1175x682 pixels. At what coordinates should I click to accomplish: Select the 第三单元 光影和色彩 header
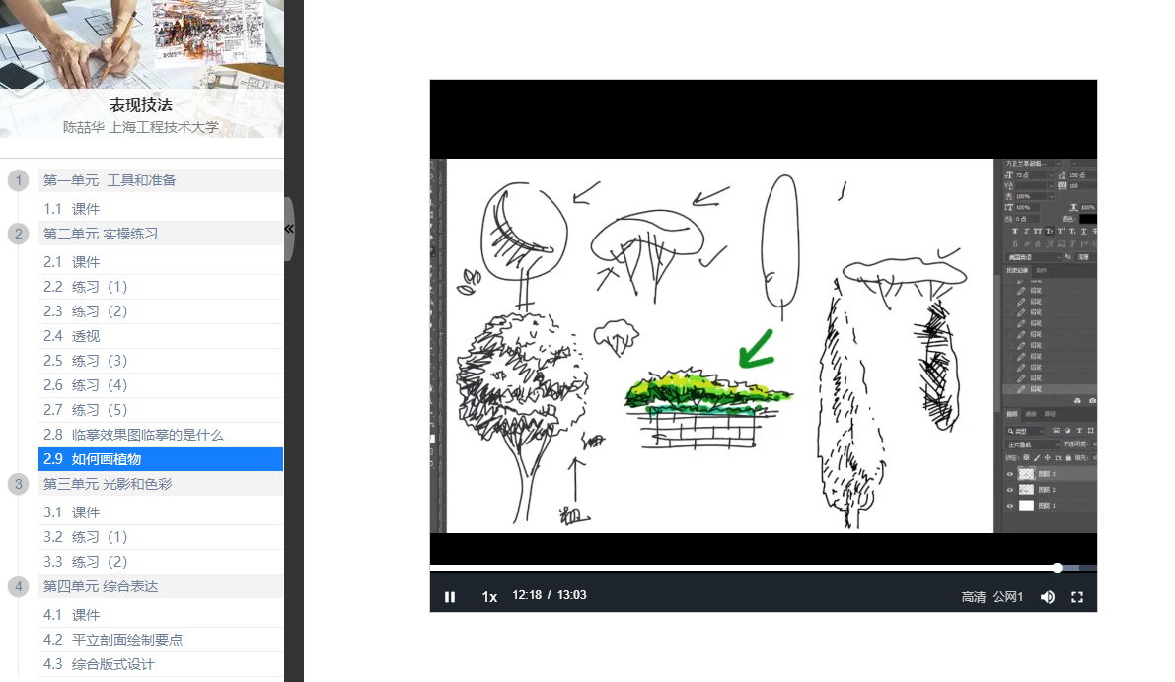click(x=108, y=484)
